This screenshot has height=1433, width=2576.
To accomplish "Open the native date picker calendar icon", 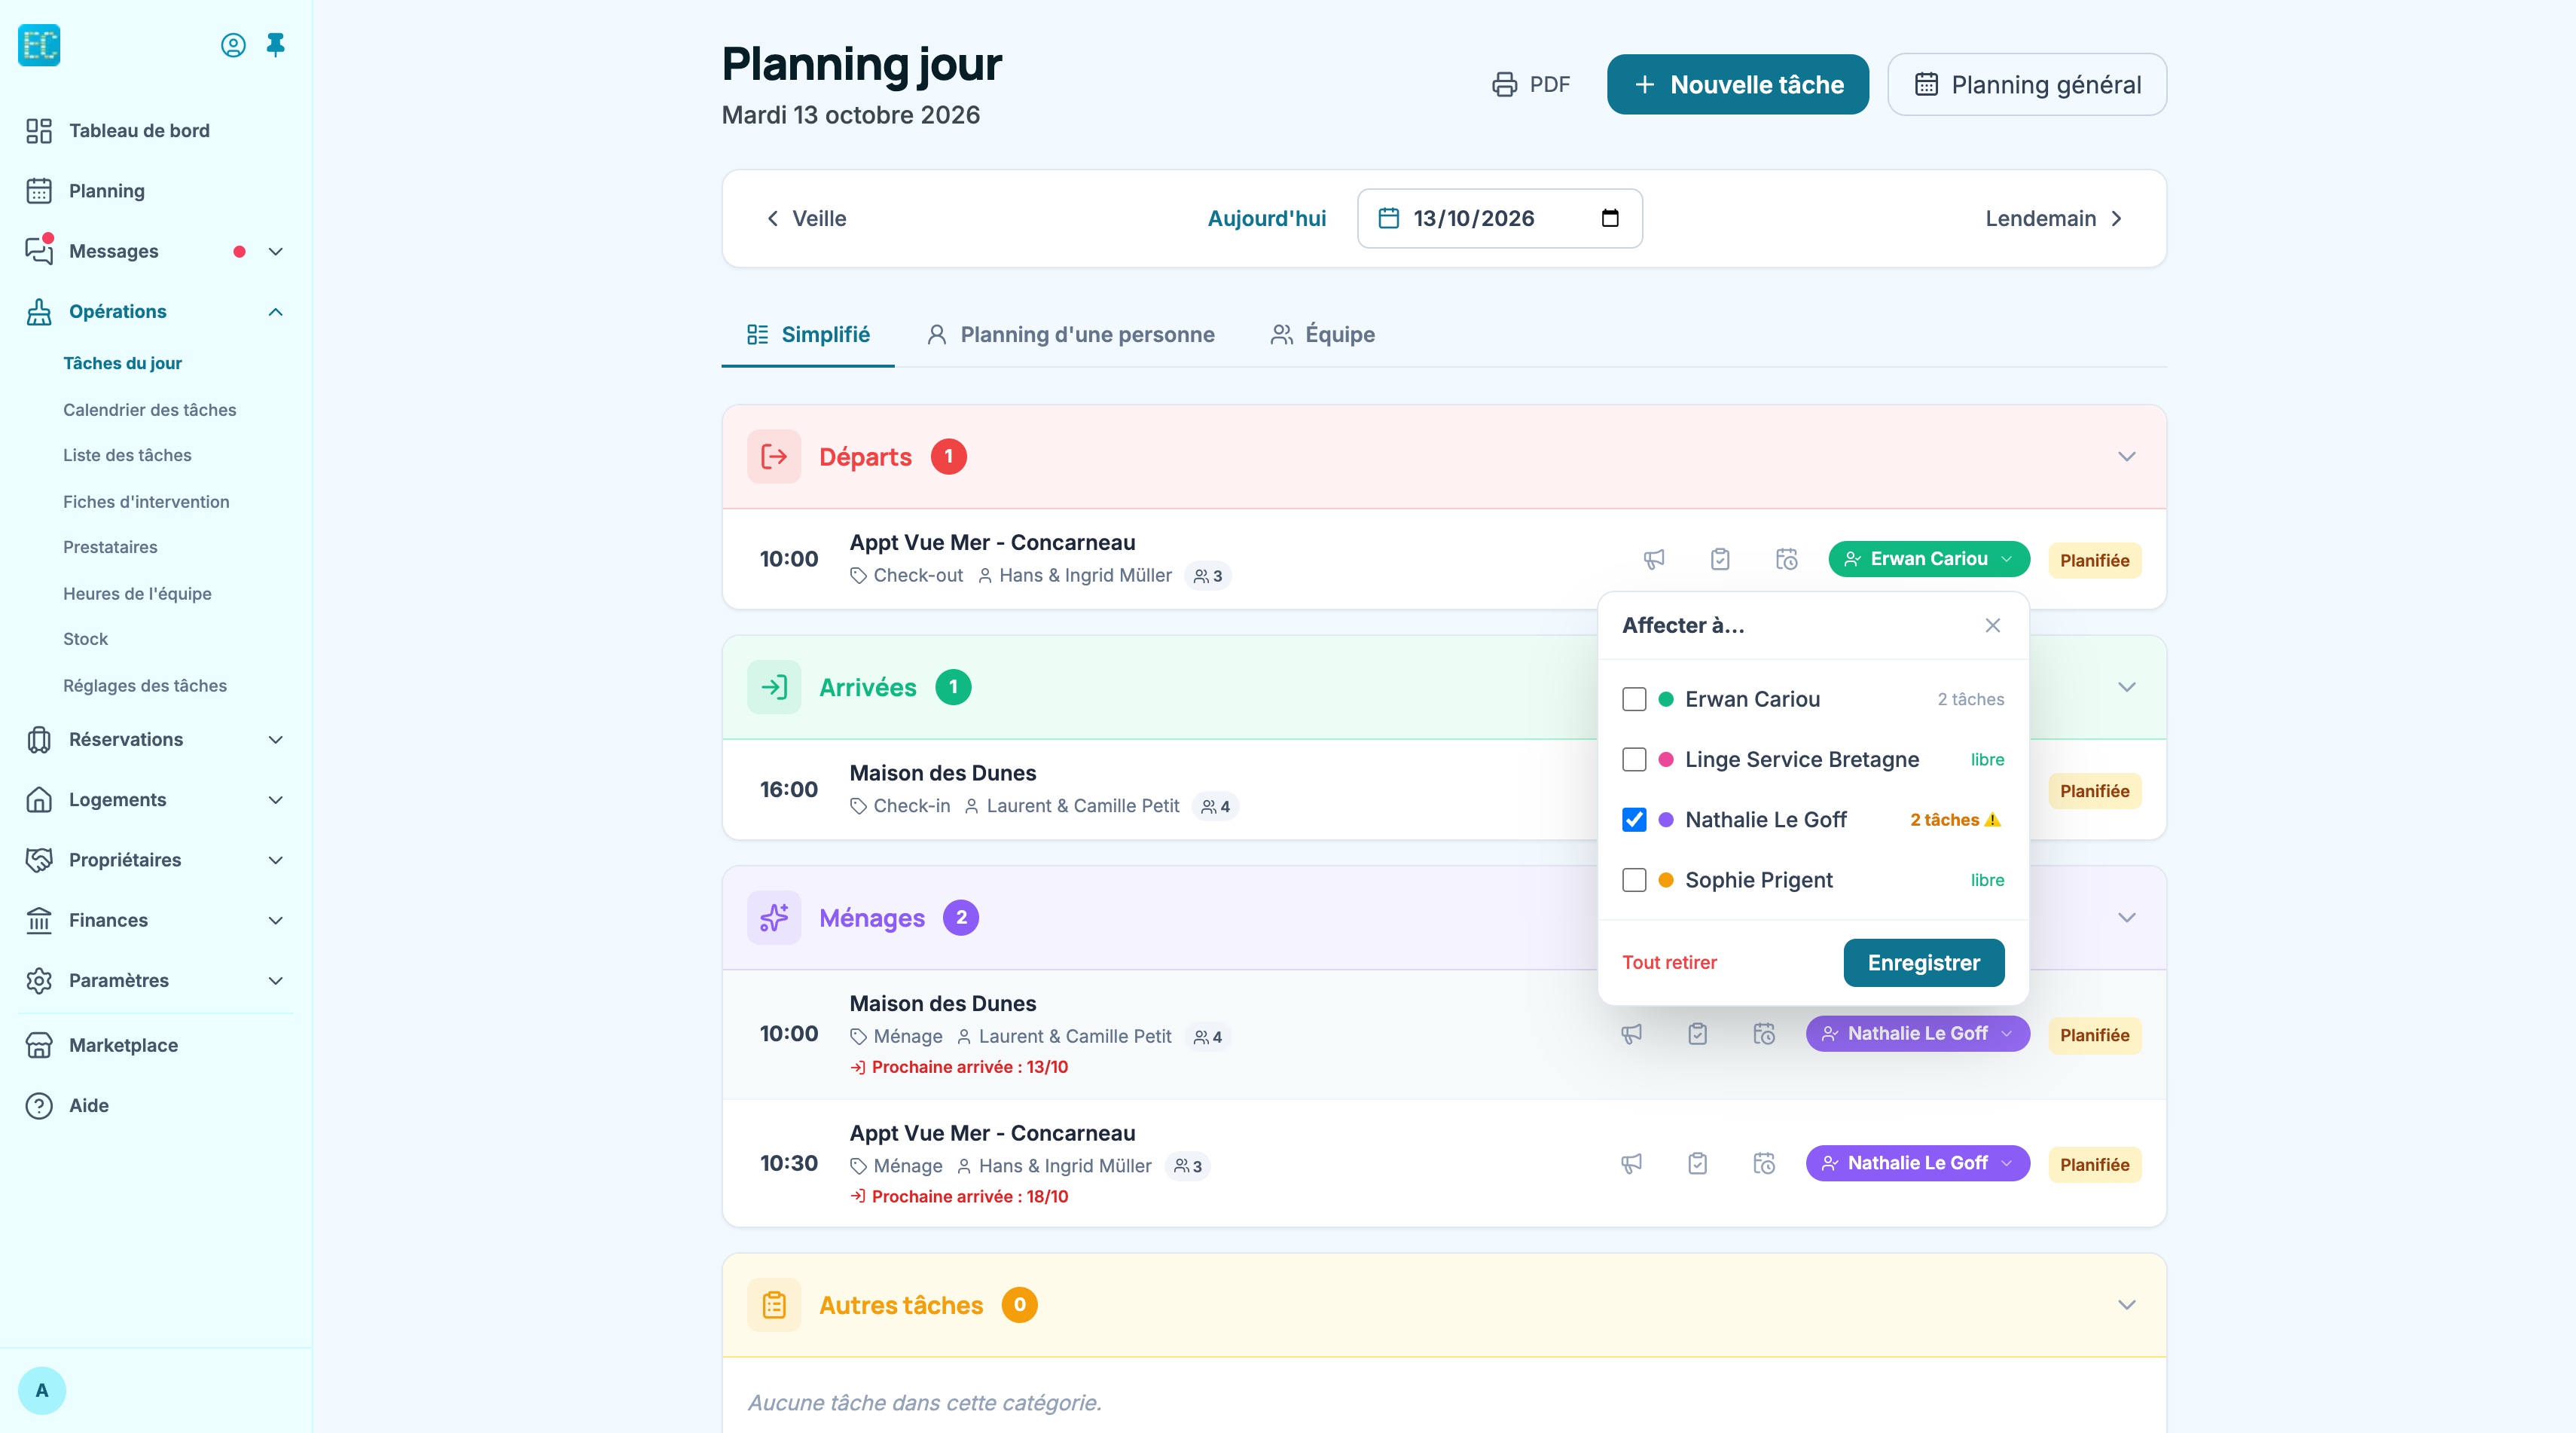I will coord(1610,218).
